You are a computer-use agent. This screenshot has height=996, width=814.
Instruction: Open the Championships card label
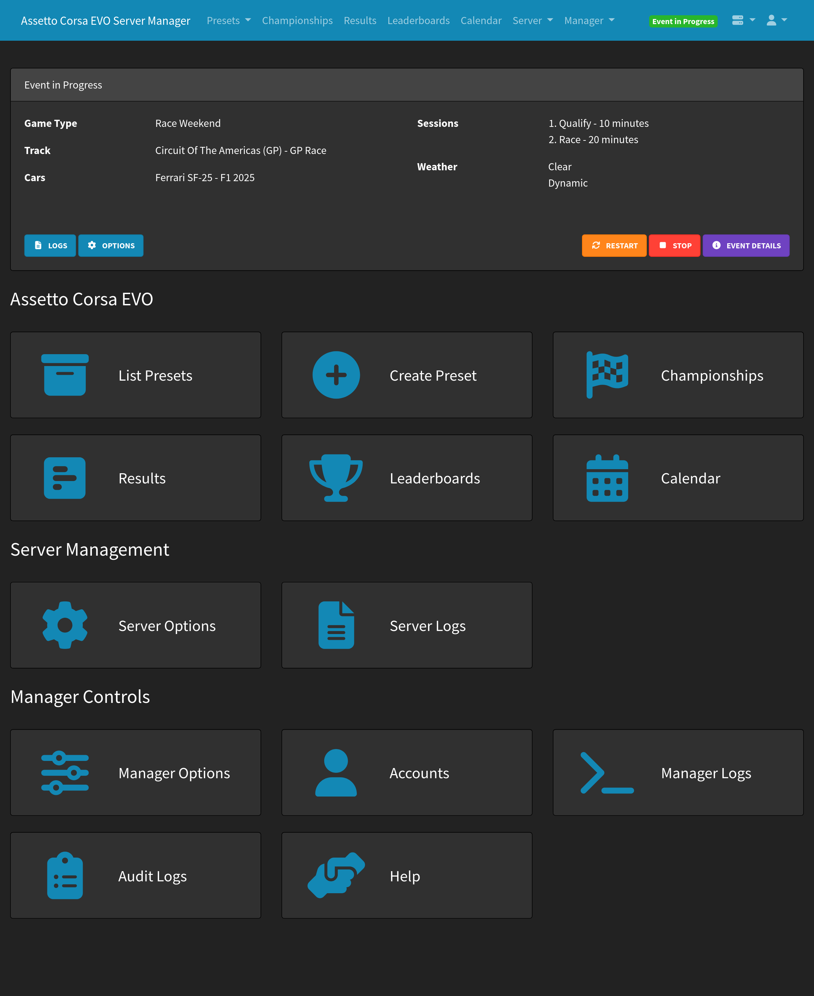[712, 375]
